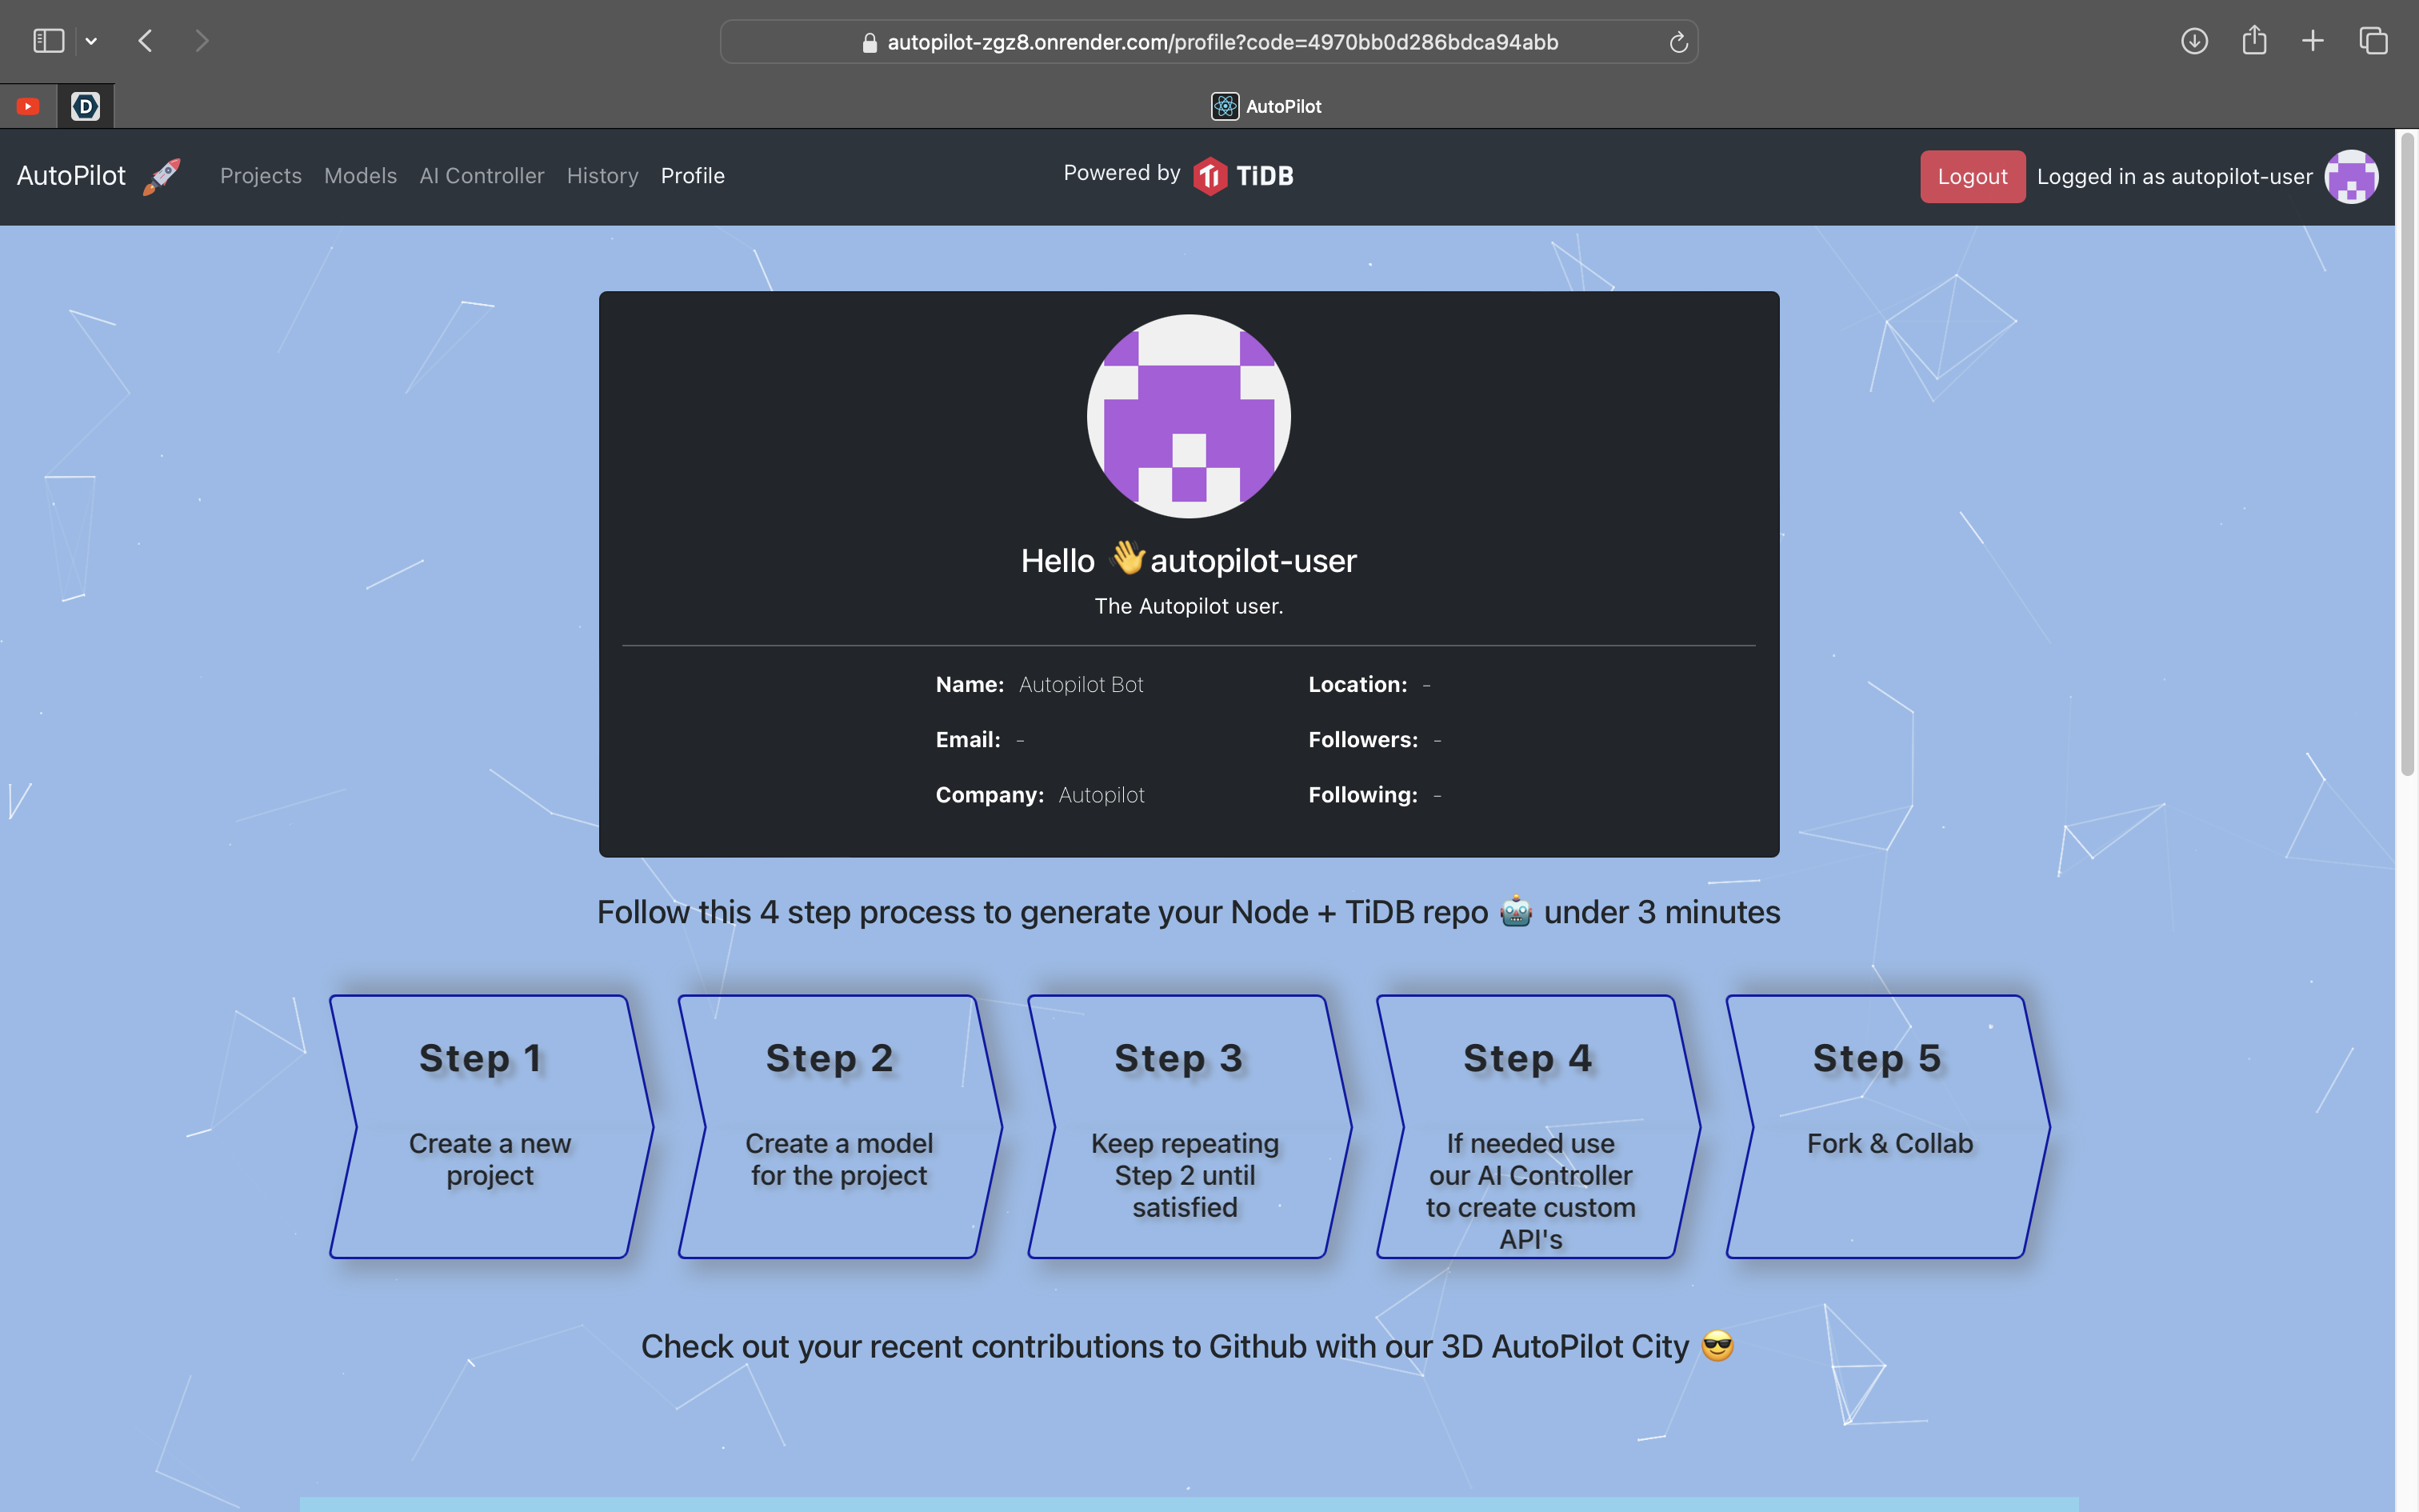Go back using the back arrow
Screen dimensions: 2419x1512
(146, 41)
